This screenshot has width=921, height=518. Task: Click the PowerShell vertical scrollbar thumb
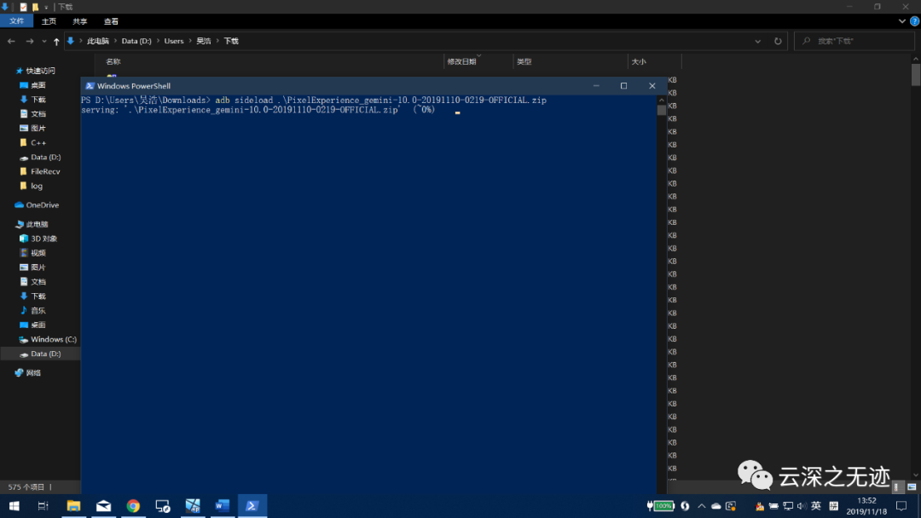tap(662, 110)
